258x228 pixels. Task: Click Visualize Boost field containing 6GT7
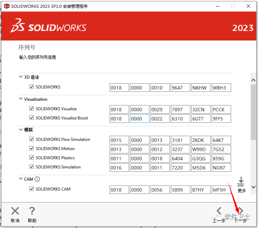coord(201,119)
